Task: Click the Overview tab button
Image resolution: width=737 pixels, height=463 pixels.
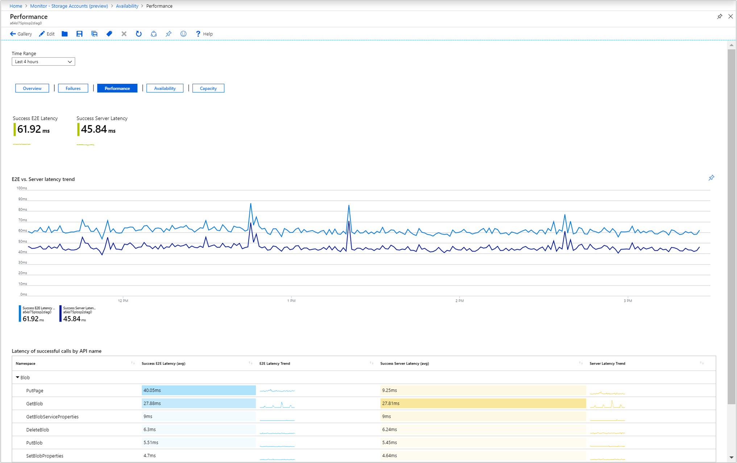Action: [x=32, y=89]
